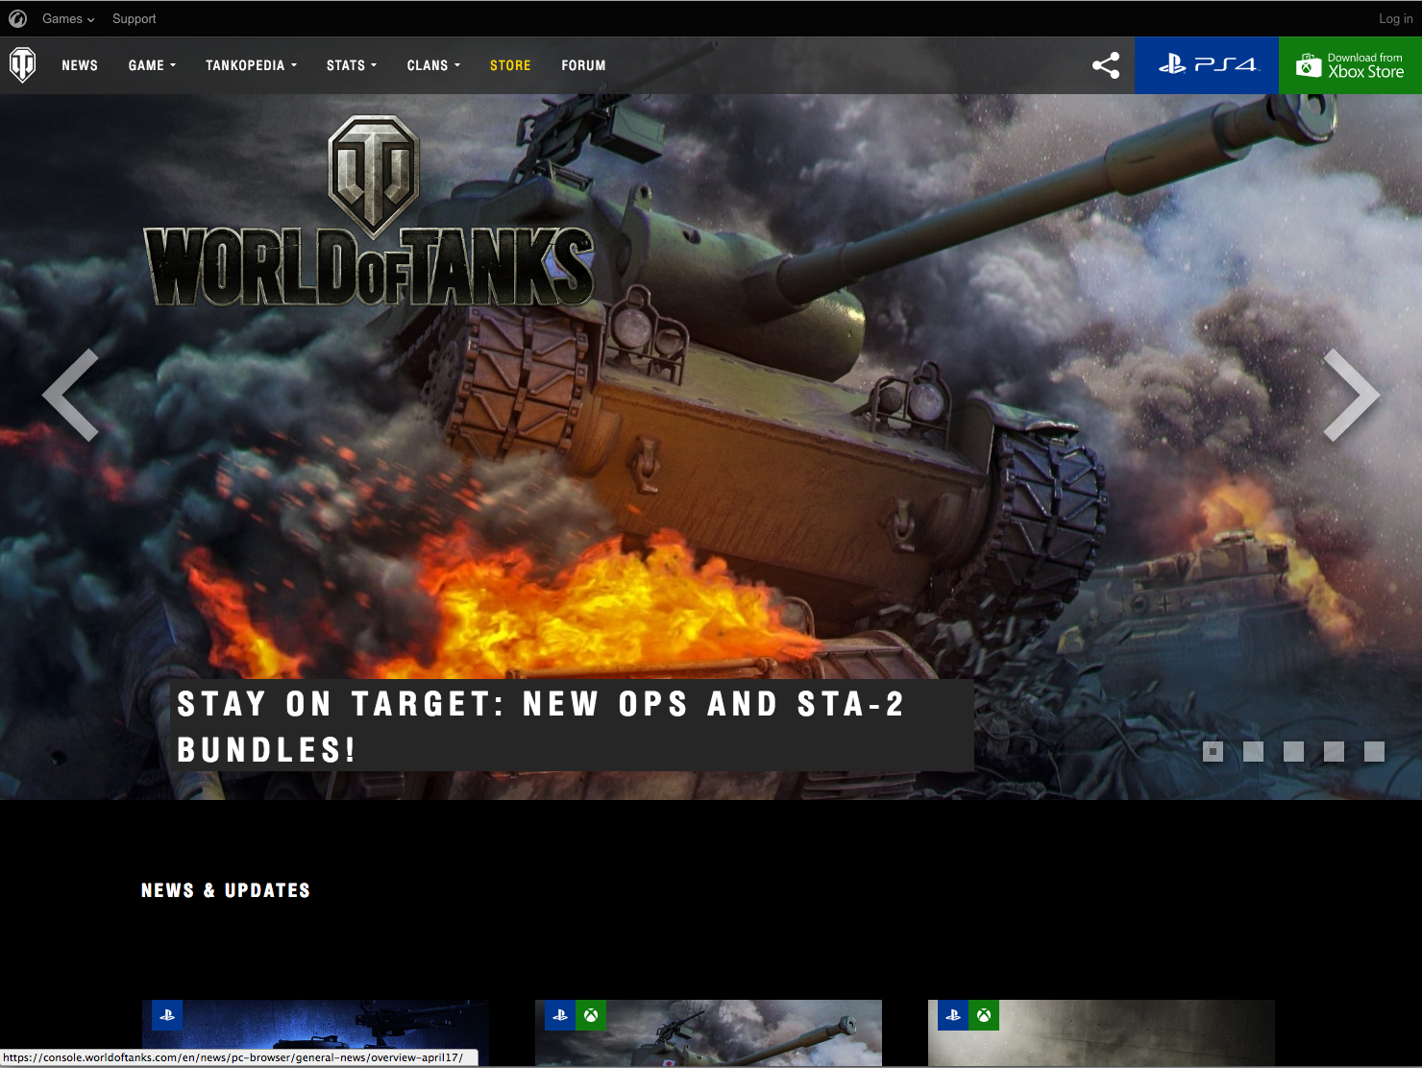Advance to next slide with right arrow

(1351, 395)
